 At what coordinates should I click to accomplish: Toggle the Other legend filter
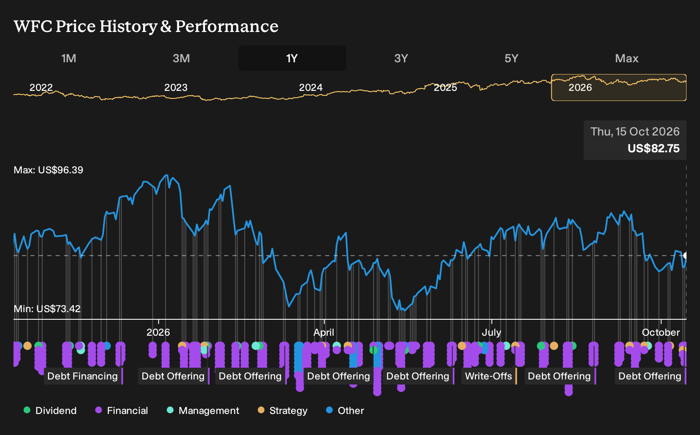tap(345, 411)
